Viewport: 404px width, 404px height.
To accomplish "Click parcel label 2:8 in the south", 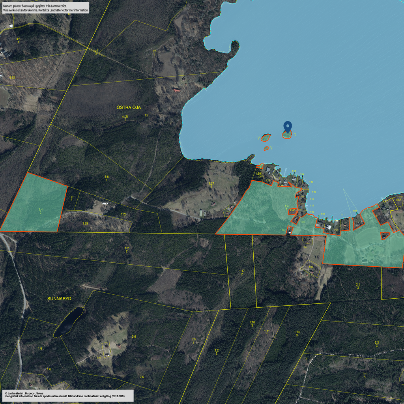I will (x=193, y=339).
